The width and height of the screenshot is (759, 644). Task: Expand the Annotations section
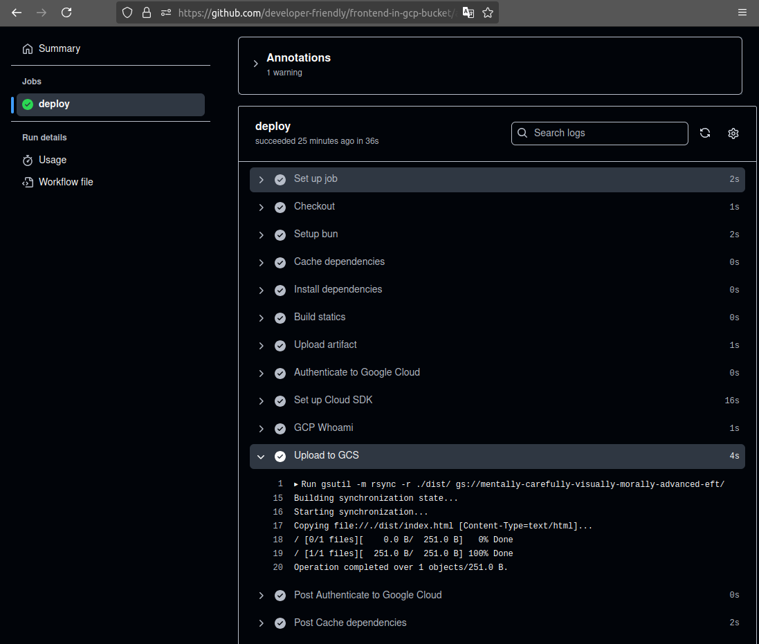click(x=256, y=64)
